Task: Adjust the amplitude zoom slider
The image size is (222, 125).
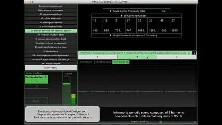Action: (x=161, y=122)
